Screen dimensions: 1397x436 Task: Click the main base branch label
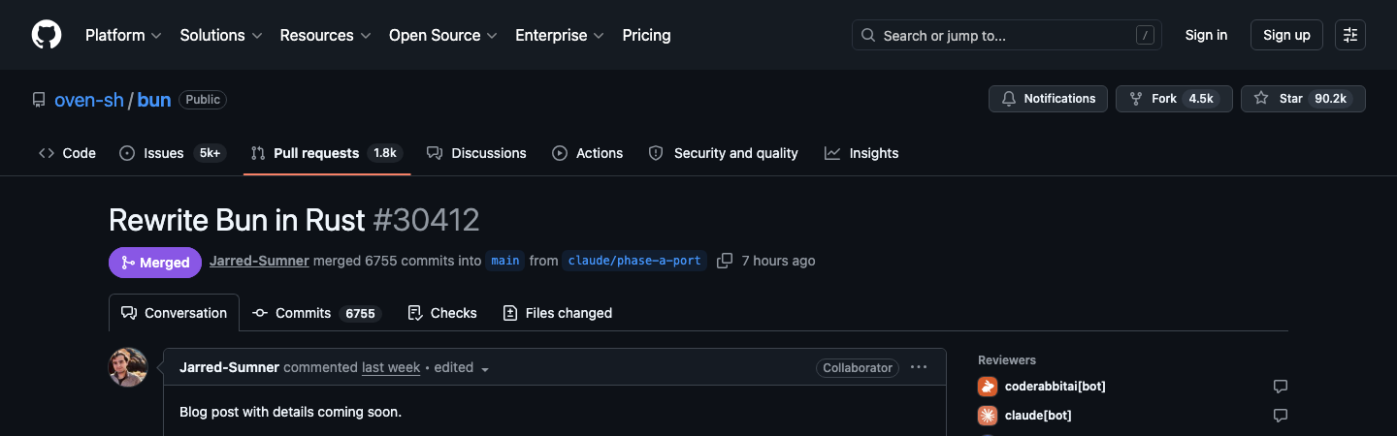tap(504, 261)
